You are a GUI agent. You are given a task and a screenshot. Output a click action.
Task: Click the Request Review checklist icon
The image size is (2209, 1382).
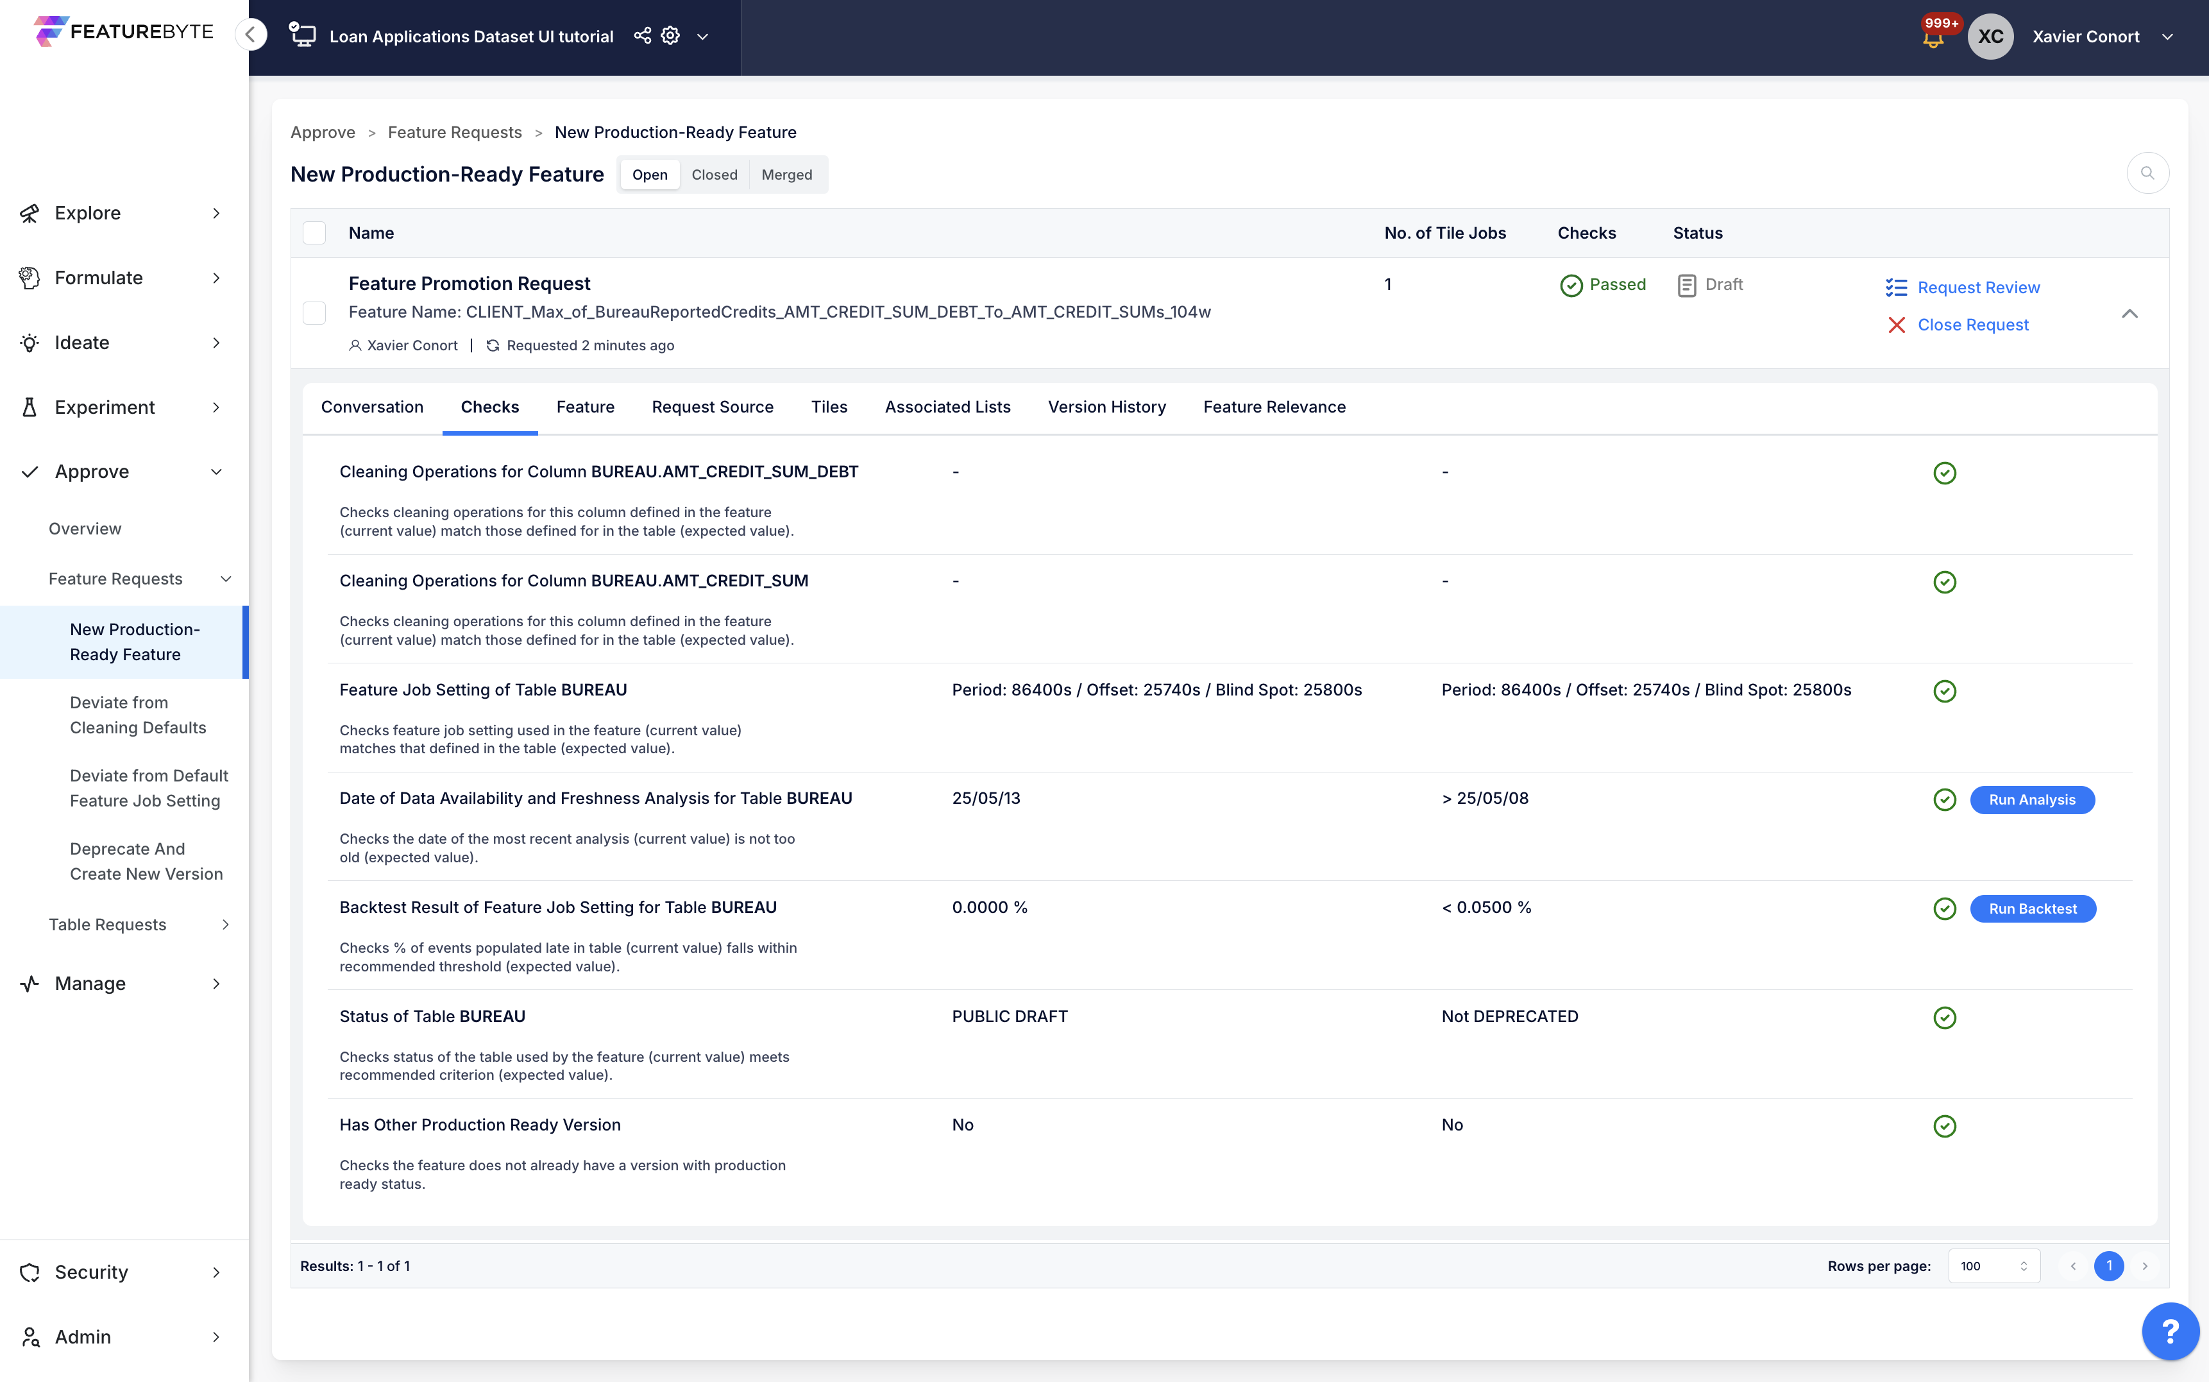(x=1897, y=288)
